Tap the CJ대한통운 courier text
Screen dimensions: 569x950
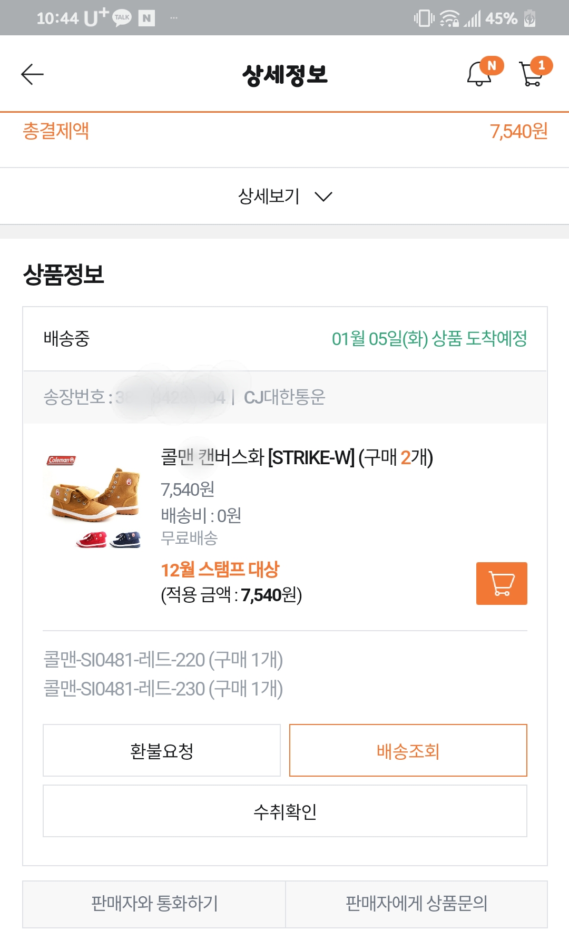(x=284, y=397)
